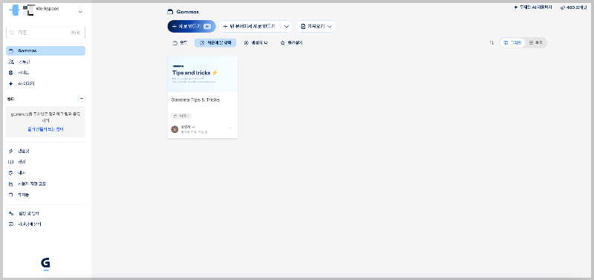
Task: Select the recently viewed filter tab
Action: tap(215, 43)
